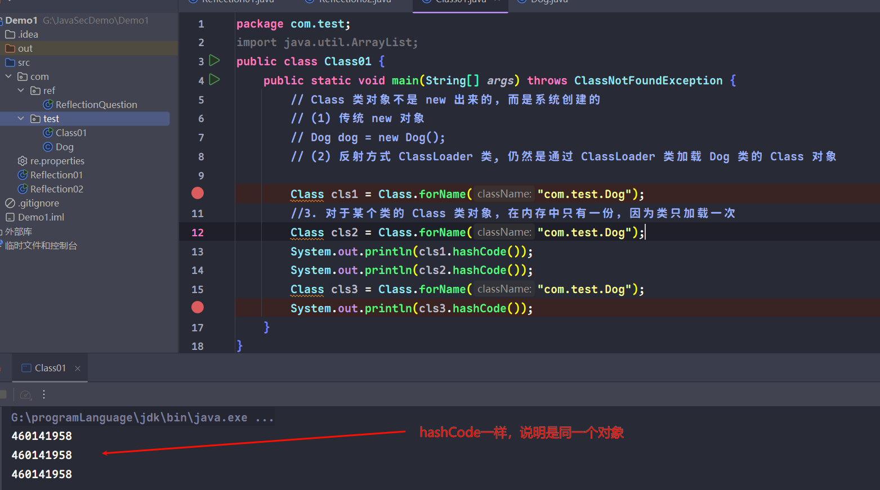The height and width of the screenshot is (490, 880).
Task: Remove the breakpoint on line 10
Action: [x=198, y=194]
